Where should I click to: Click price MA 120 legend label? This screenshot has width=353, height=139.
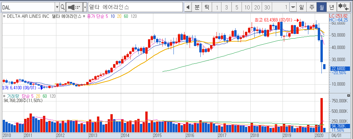tap(134, 16)
